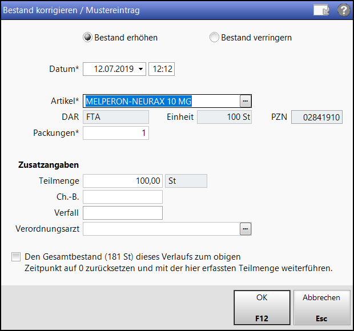
Task: Cancel with the Abbrechen Esc button
Action: coord(321,308)
